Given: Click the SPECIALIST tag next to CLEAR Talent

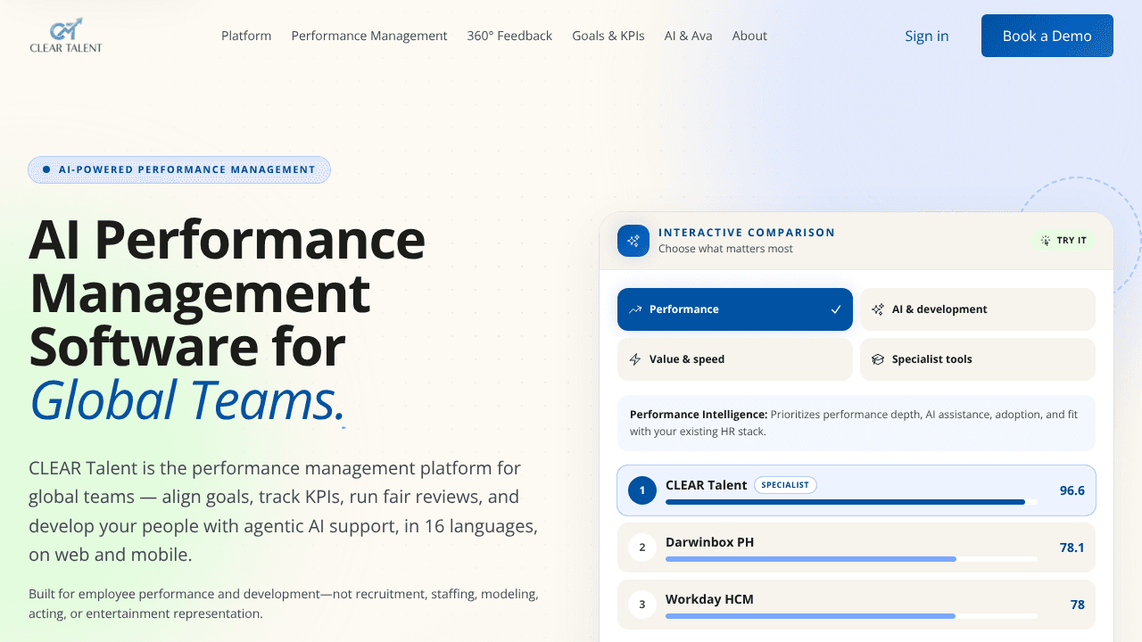Looking at the screenshot, I should click(785, 485).
